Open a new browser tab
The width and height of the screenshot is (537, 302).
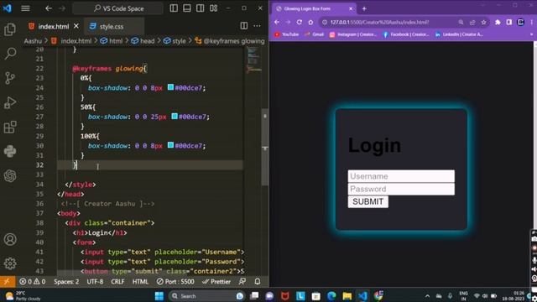pos(364,8)
